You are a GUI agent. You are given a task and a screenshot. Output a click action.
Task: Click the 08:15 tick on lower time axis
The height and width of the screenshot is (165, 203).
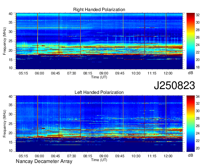coord(88,156)
